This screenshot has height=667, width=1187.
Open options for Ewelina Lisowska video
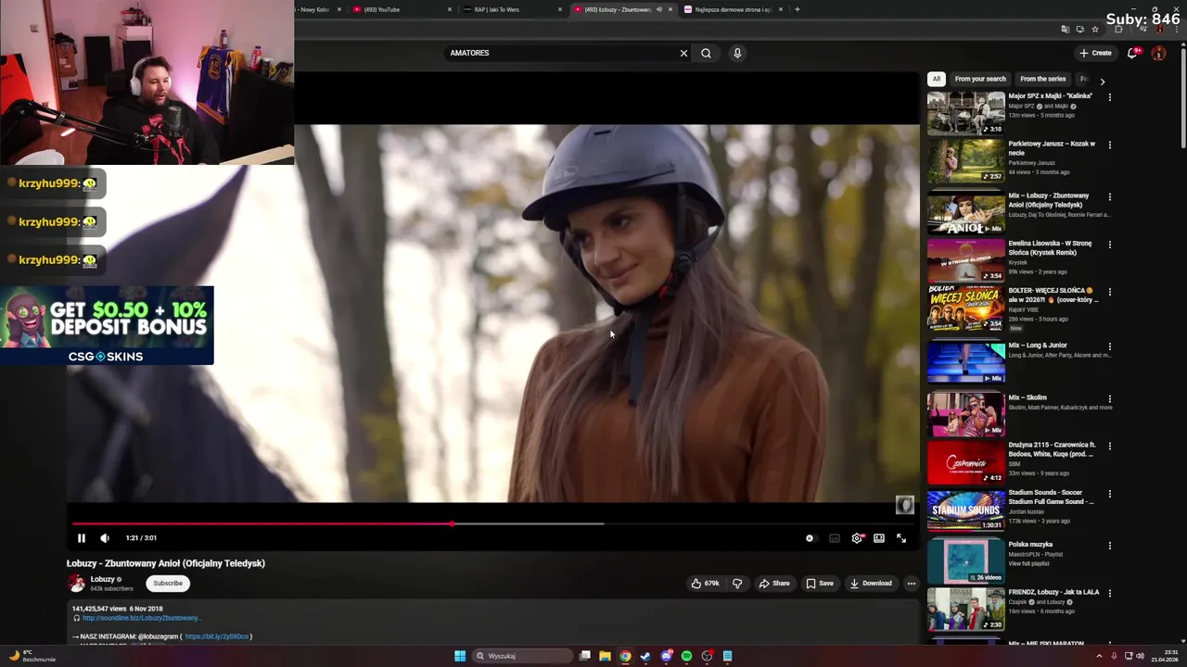(x=1109, y=244)
